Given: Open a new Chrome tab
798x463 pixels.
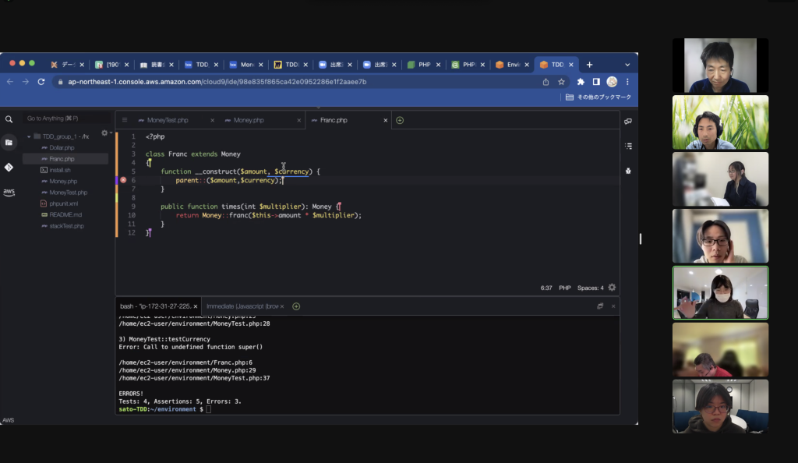Looking at the screenshot, I should coord(589,65).
